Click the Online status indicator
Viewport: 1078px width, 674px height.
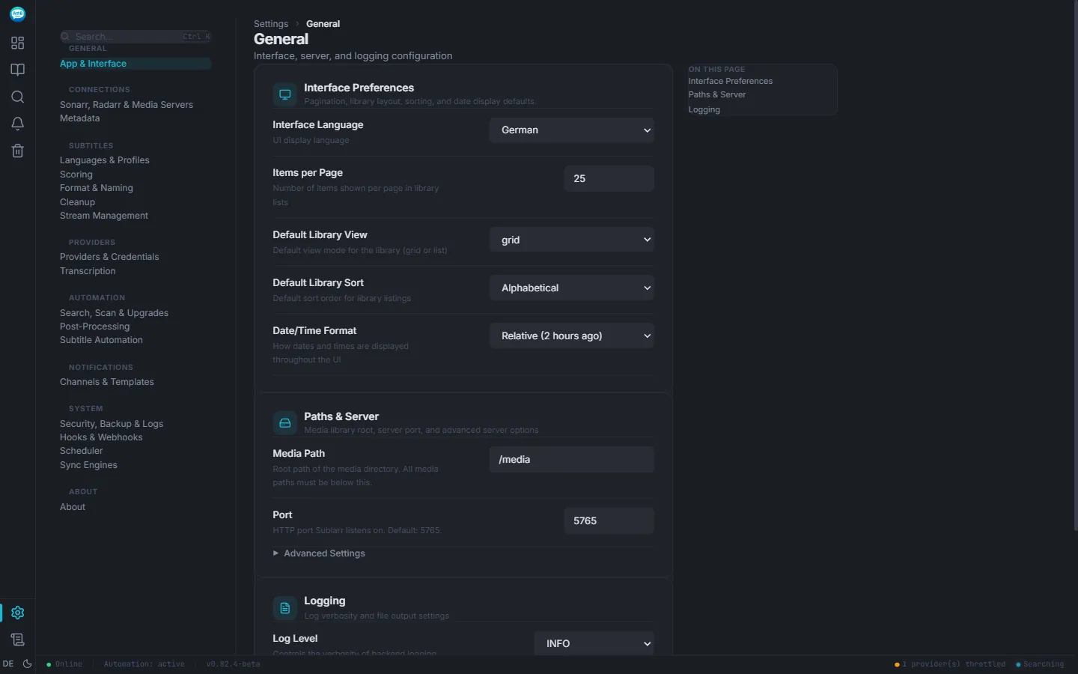coord(64,664)
